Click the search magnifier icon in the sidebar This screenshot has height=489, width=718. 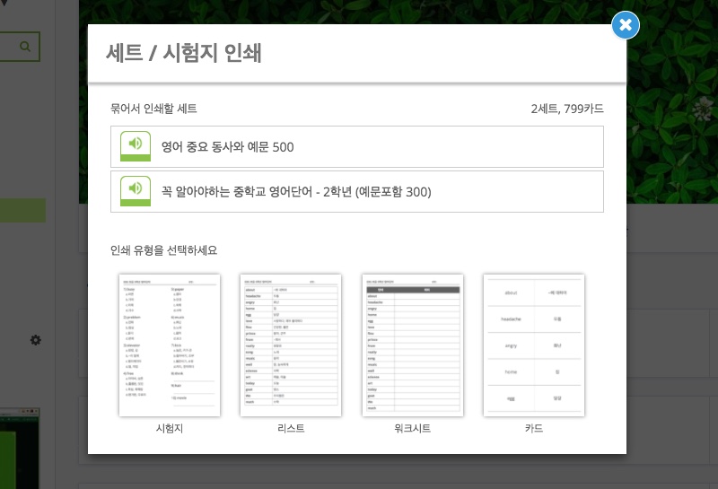pos(26,46)
